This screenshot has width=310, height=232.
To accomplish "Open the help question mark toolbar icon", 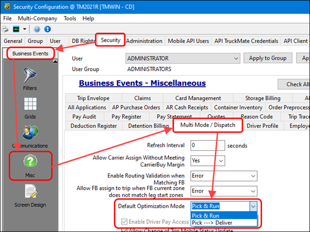I will tap(37, 29).
